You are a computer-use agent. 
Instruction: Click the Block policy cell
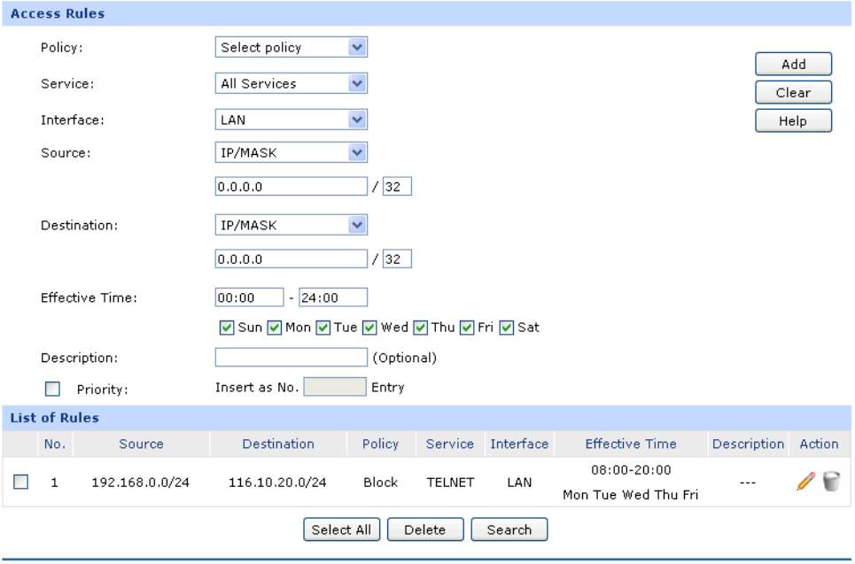[x=381, y=483]
